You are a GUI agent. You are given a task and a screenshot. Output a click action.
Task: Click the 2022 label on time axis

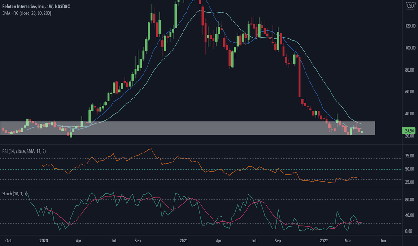(x=324, y=241)
